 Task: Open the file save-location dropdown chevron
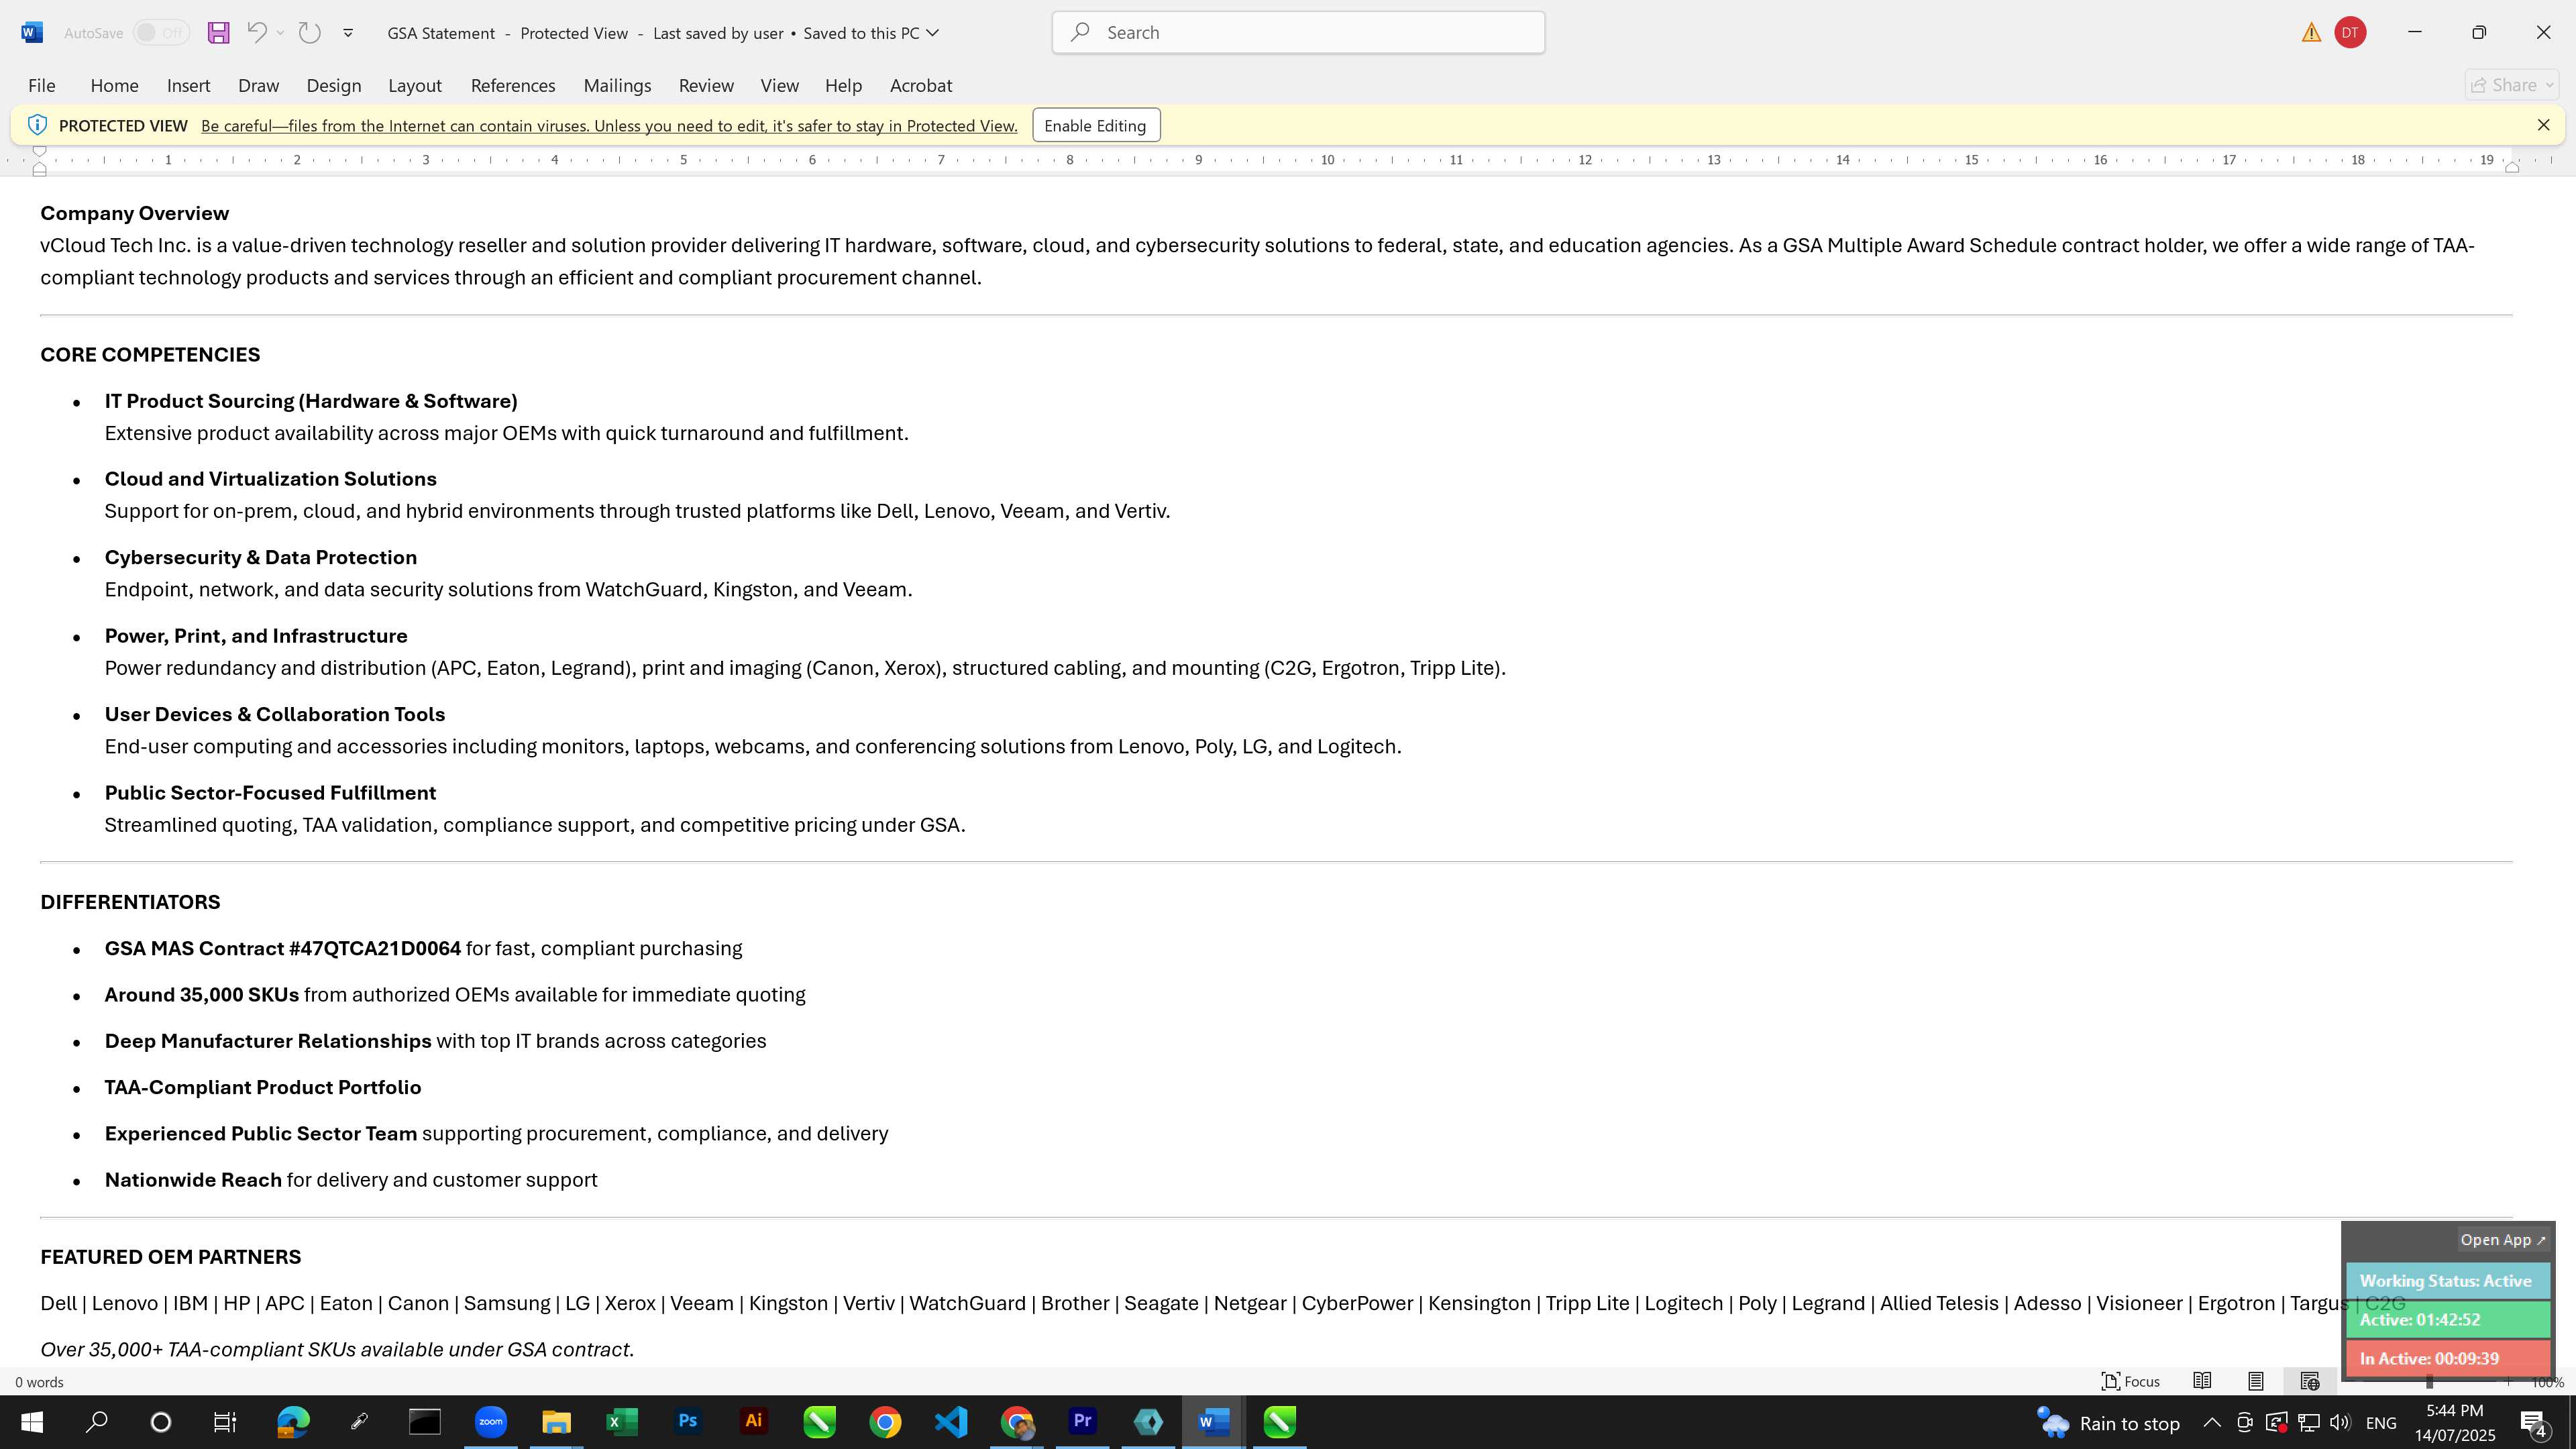933,32
